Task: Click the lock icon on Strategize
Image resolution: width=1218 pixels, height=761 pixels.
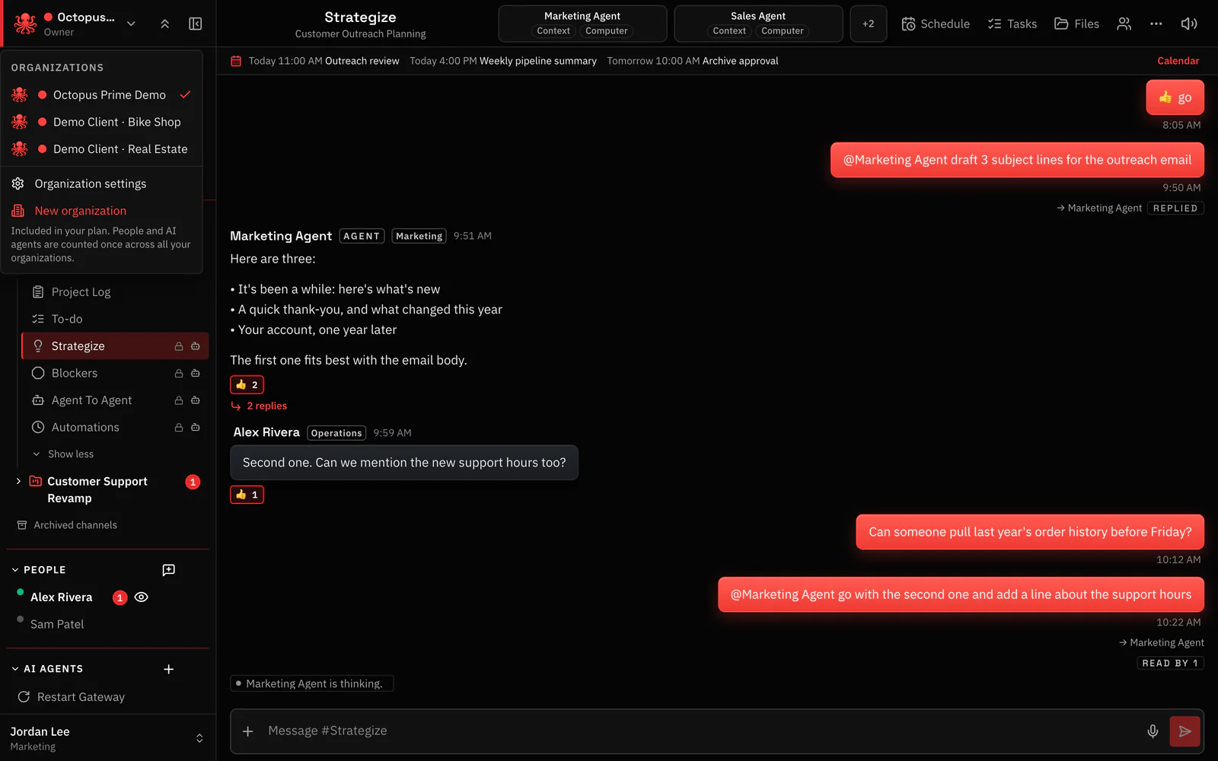Action: point(179,346)
